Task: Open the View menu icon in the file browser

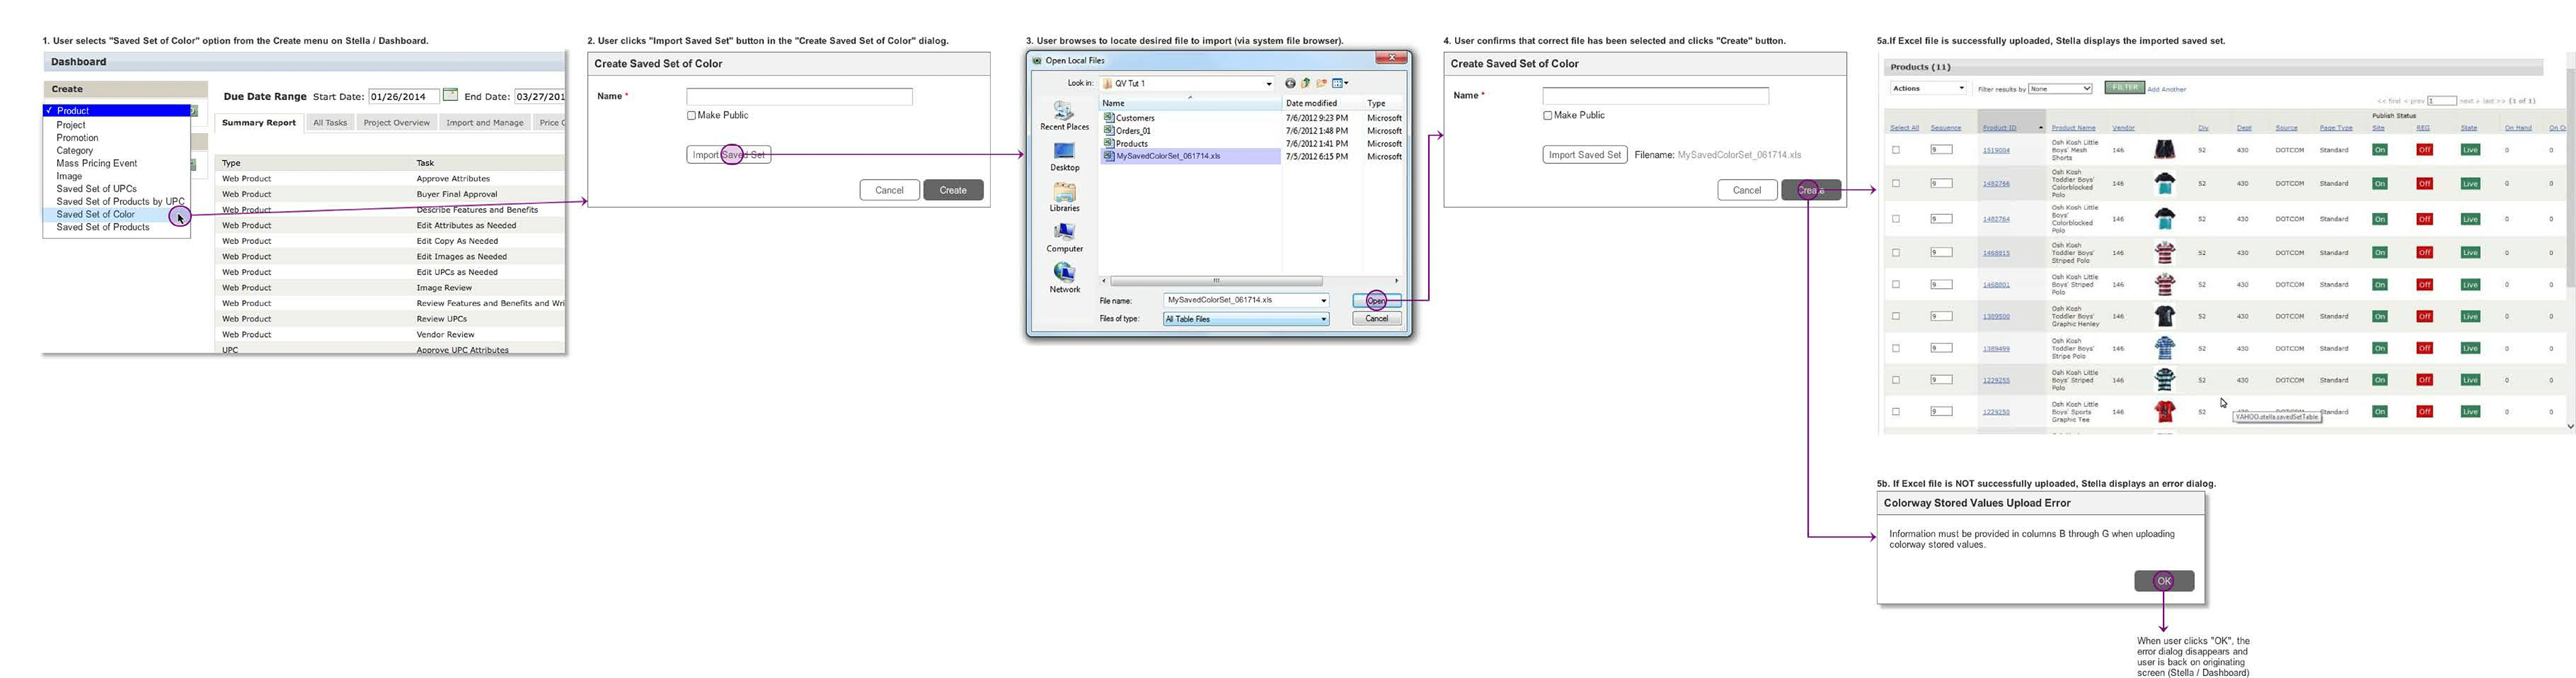Action: tap(1340, 83)
